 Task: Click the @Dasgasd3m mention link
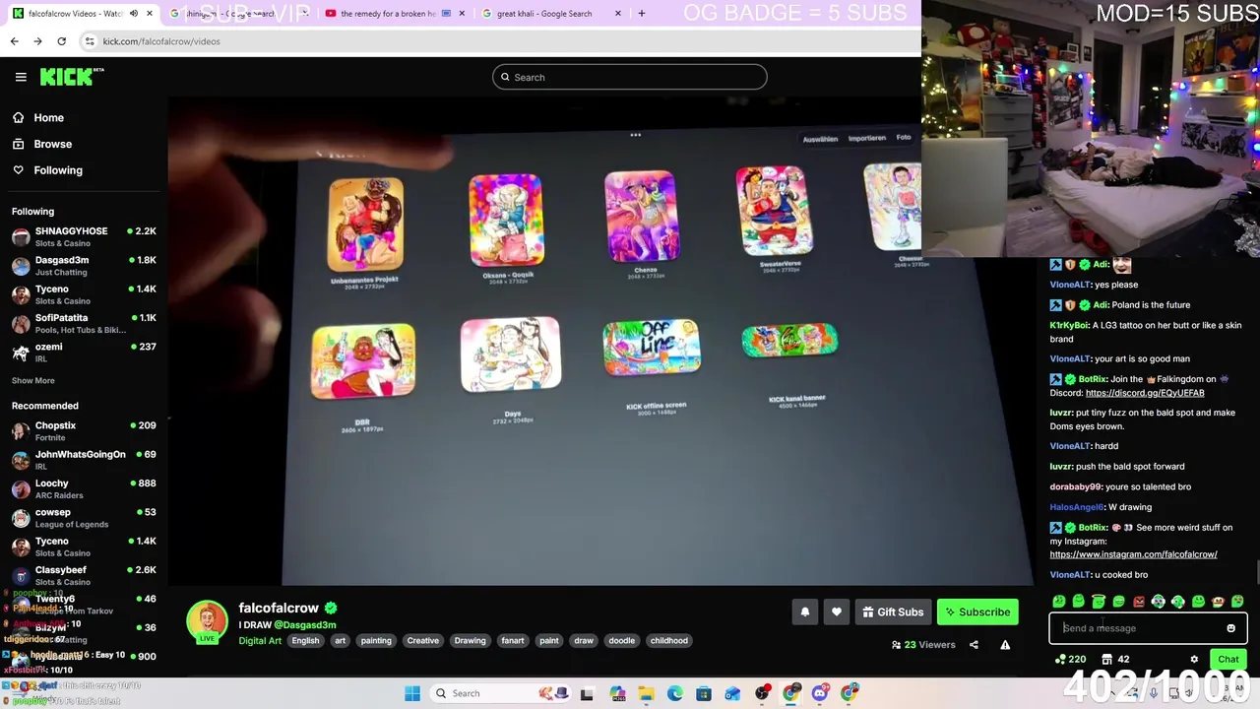[x=304, y=624]
